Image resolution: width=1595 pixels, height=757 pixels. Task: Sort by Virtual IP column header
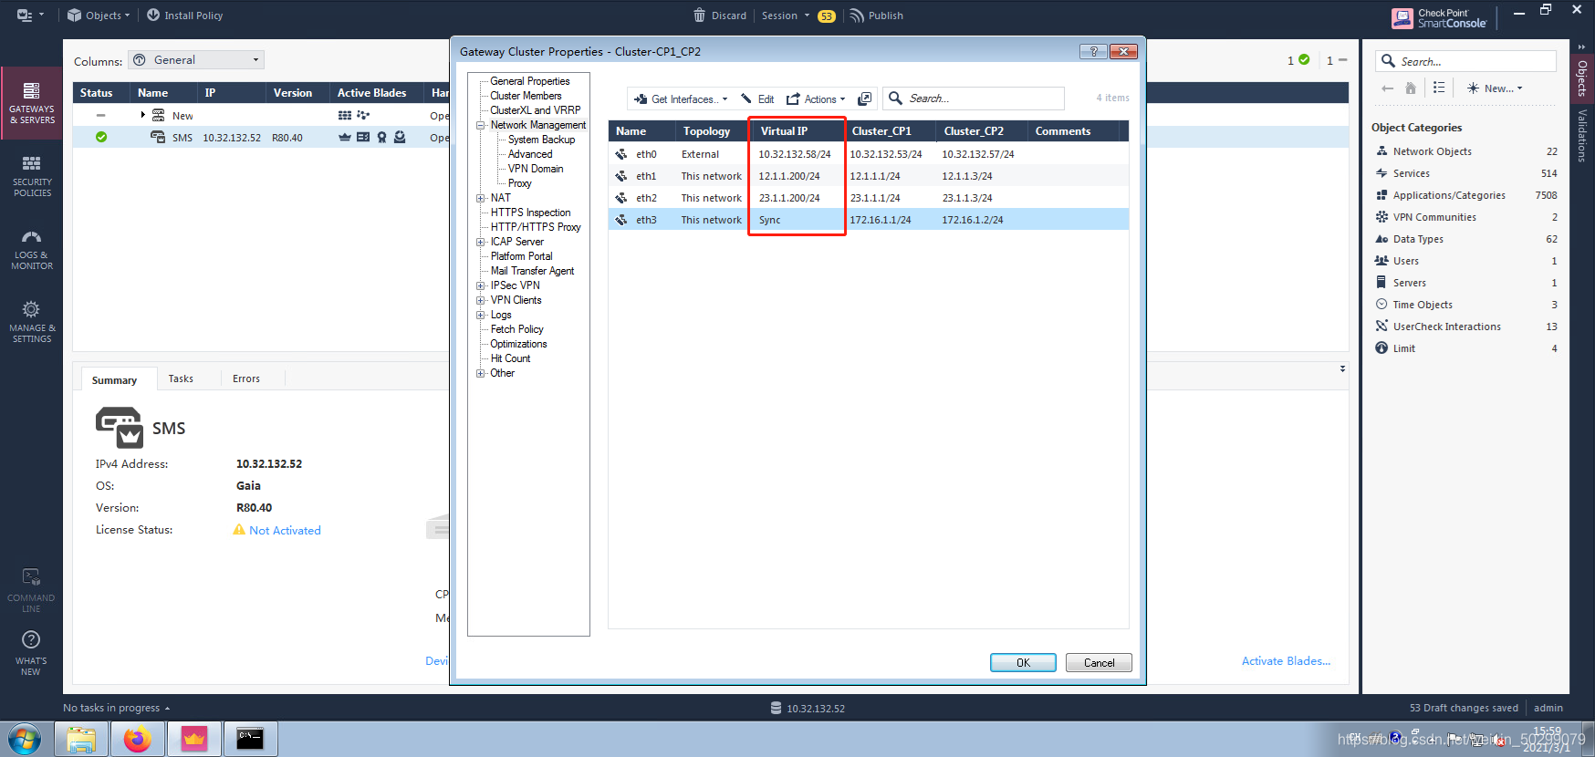coord(797,131)
